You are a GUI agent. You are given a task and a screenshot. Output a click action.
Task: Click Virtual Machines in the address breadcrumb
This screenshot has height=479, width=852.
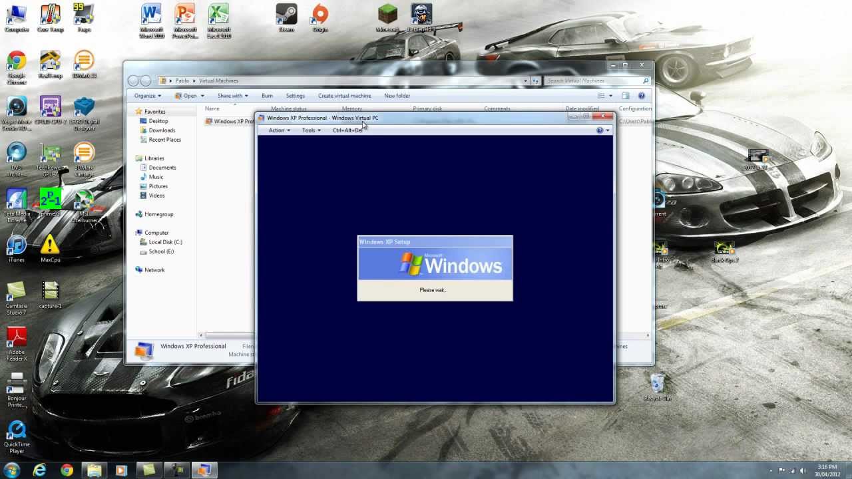(218, 80)
